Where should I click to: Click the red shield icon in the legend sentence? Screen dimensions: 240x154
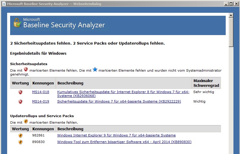(x=26, y=70)
